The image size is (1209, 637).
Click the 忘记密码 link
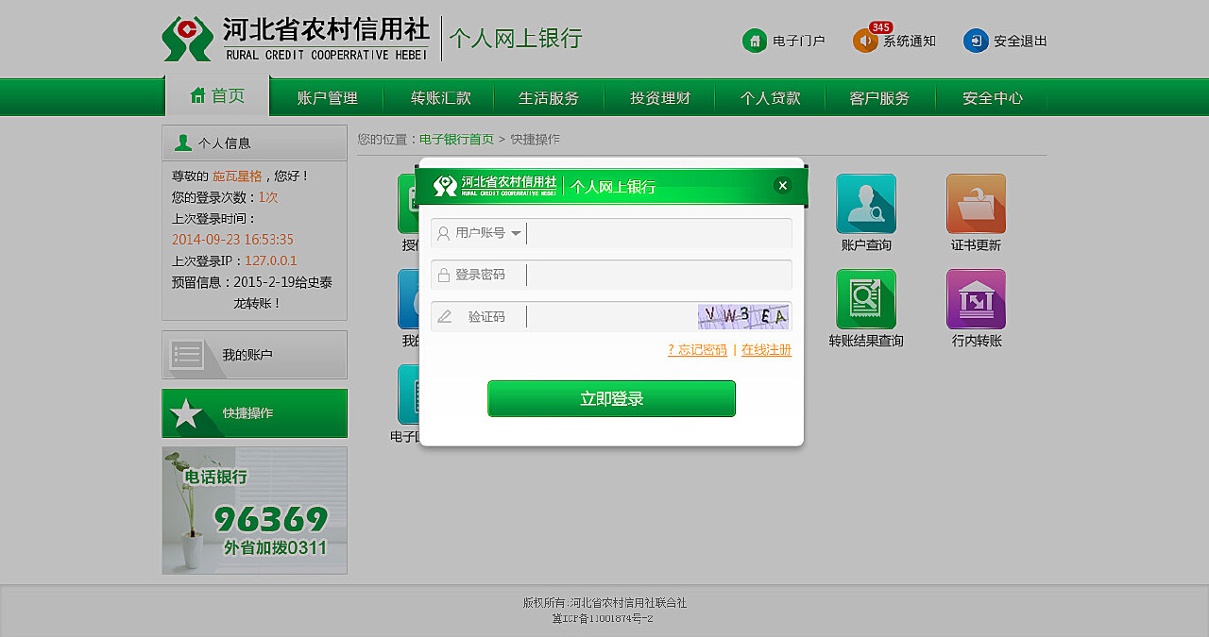(697, 350)
